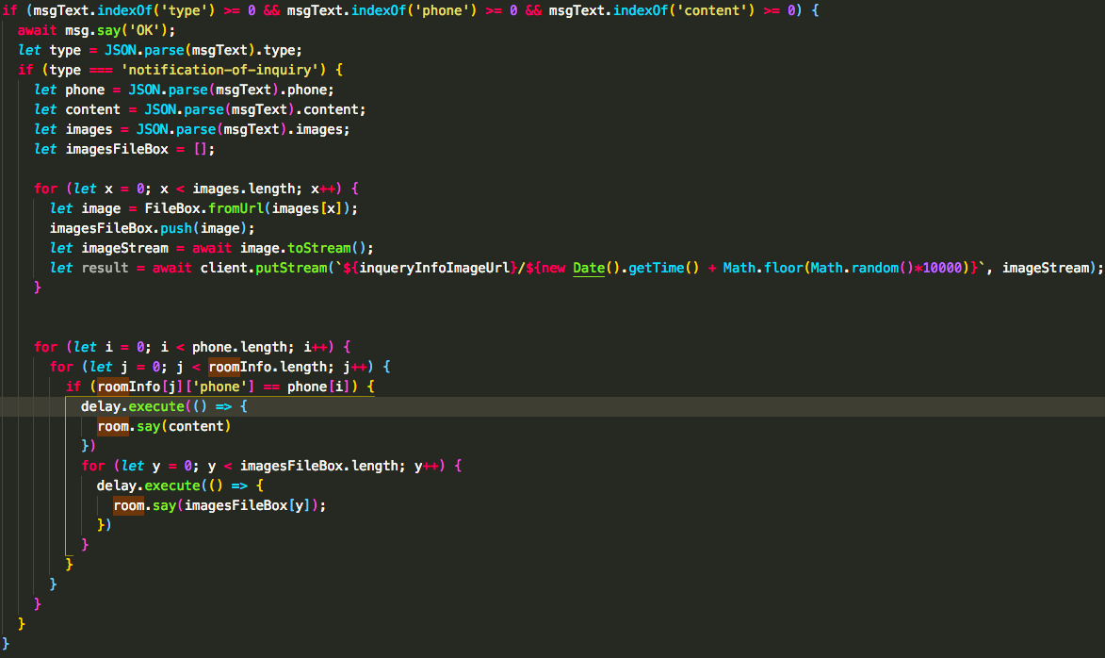Click 'content' variable in 'let content =' declaration
Viewport: 1105px width, 658px height.
coord(93,109)
